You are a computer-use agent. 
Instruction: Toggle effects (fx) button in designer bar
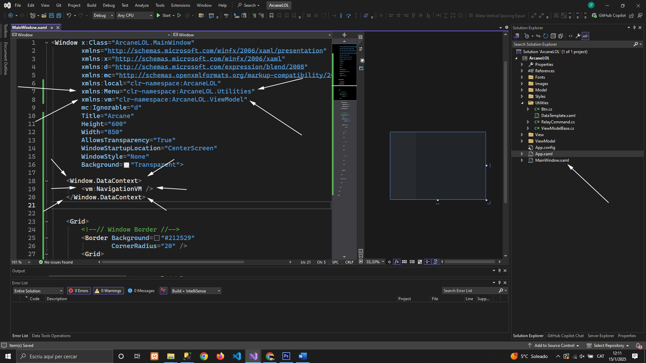[397, 262]
